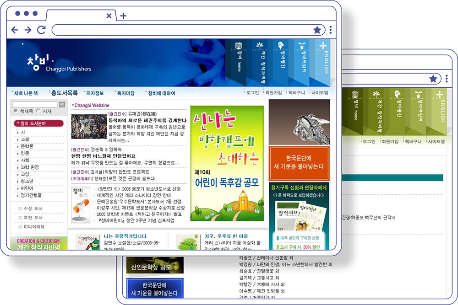Click the bookmark star in the address bar
The width and height of the screenshot is (458, 305).
tap(317, 30)
